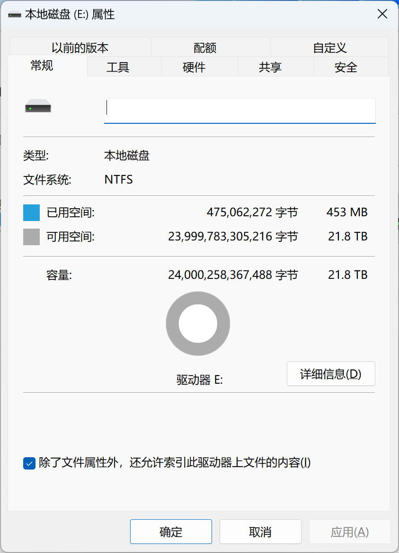
Task: Click the 应用(A) button
Action: [x=350, y=532]
